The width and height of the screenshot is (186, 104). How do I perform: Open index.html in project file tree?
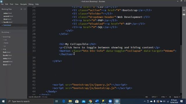(x=7, y=58)
